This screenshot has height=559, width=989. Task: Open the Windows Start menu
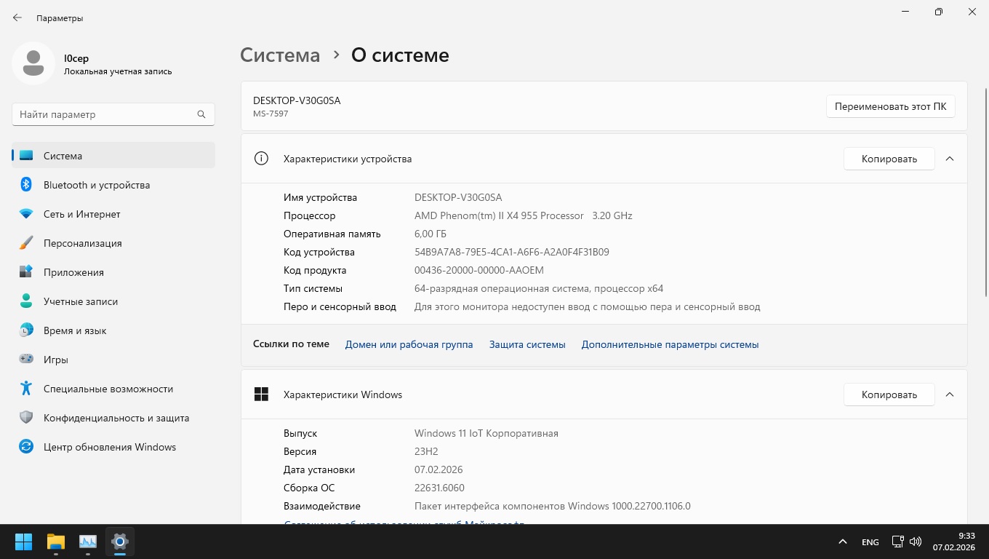point(23,542)
